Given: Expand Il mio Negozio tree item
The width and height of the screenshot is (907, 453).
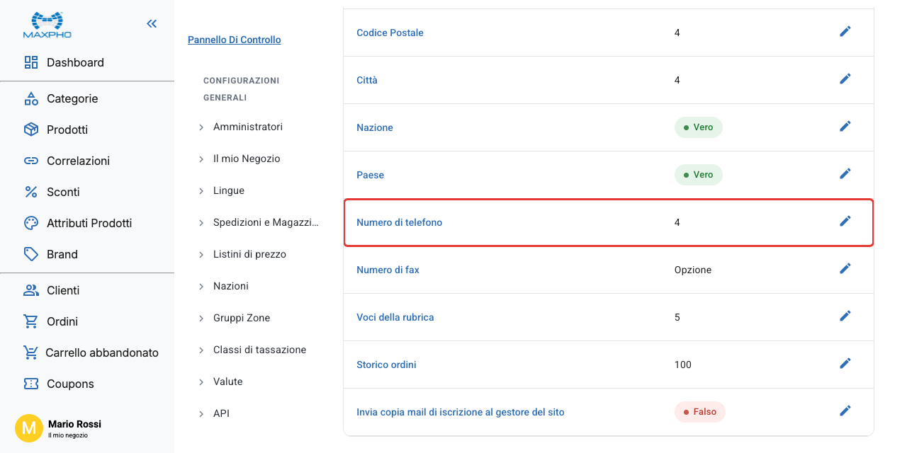Looking at the screenshot, I should pyautogui.click(x=201, y=159).
